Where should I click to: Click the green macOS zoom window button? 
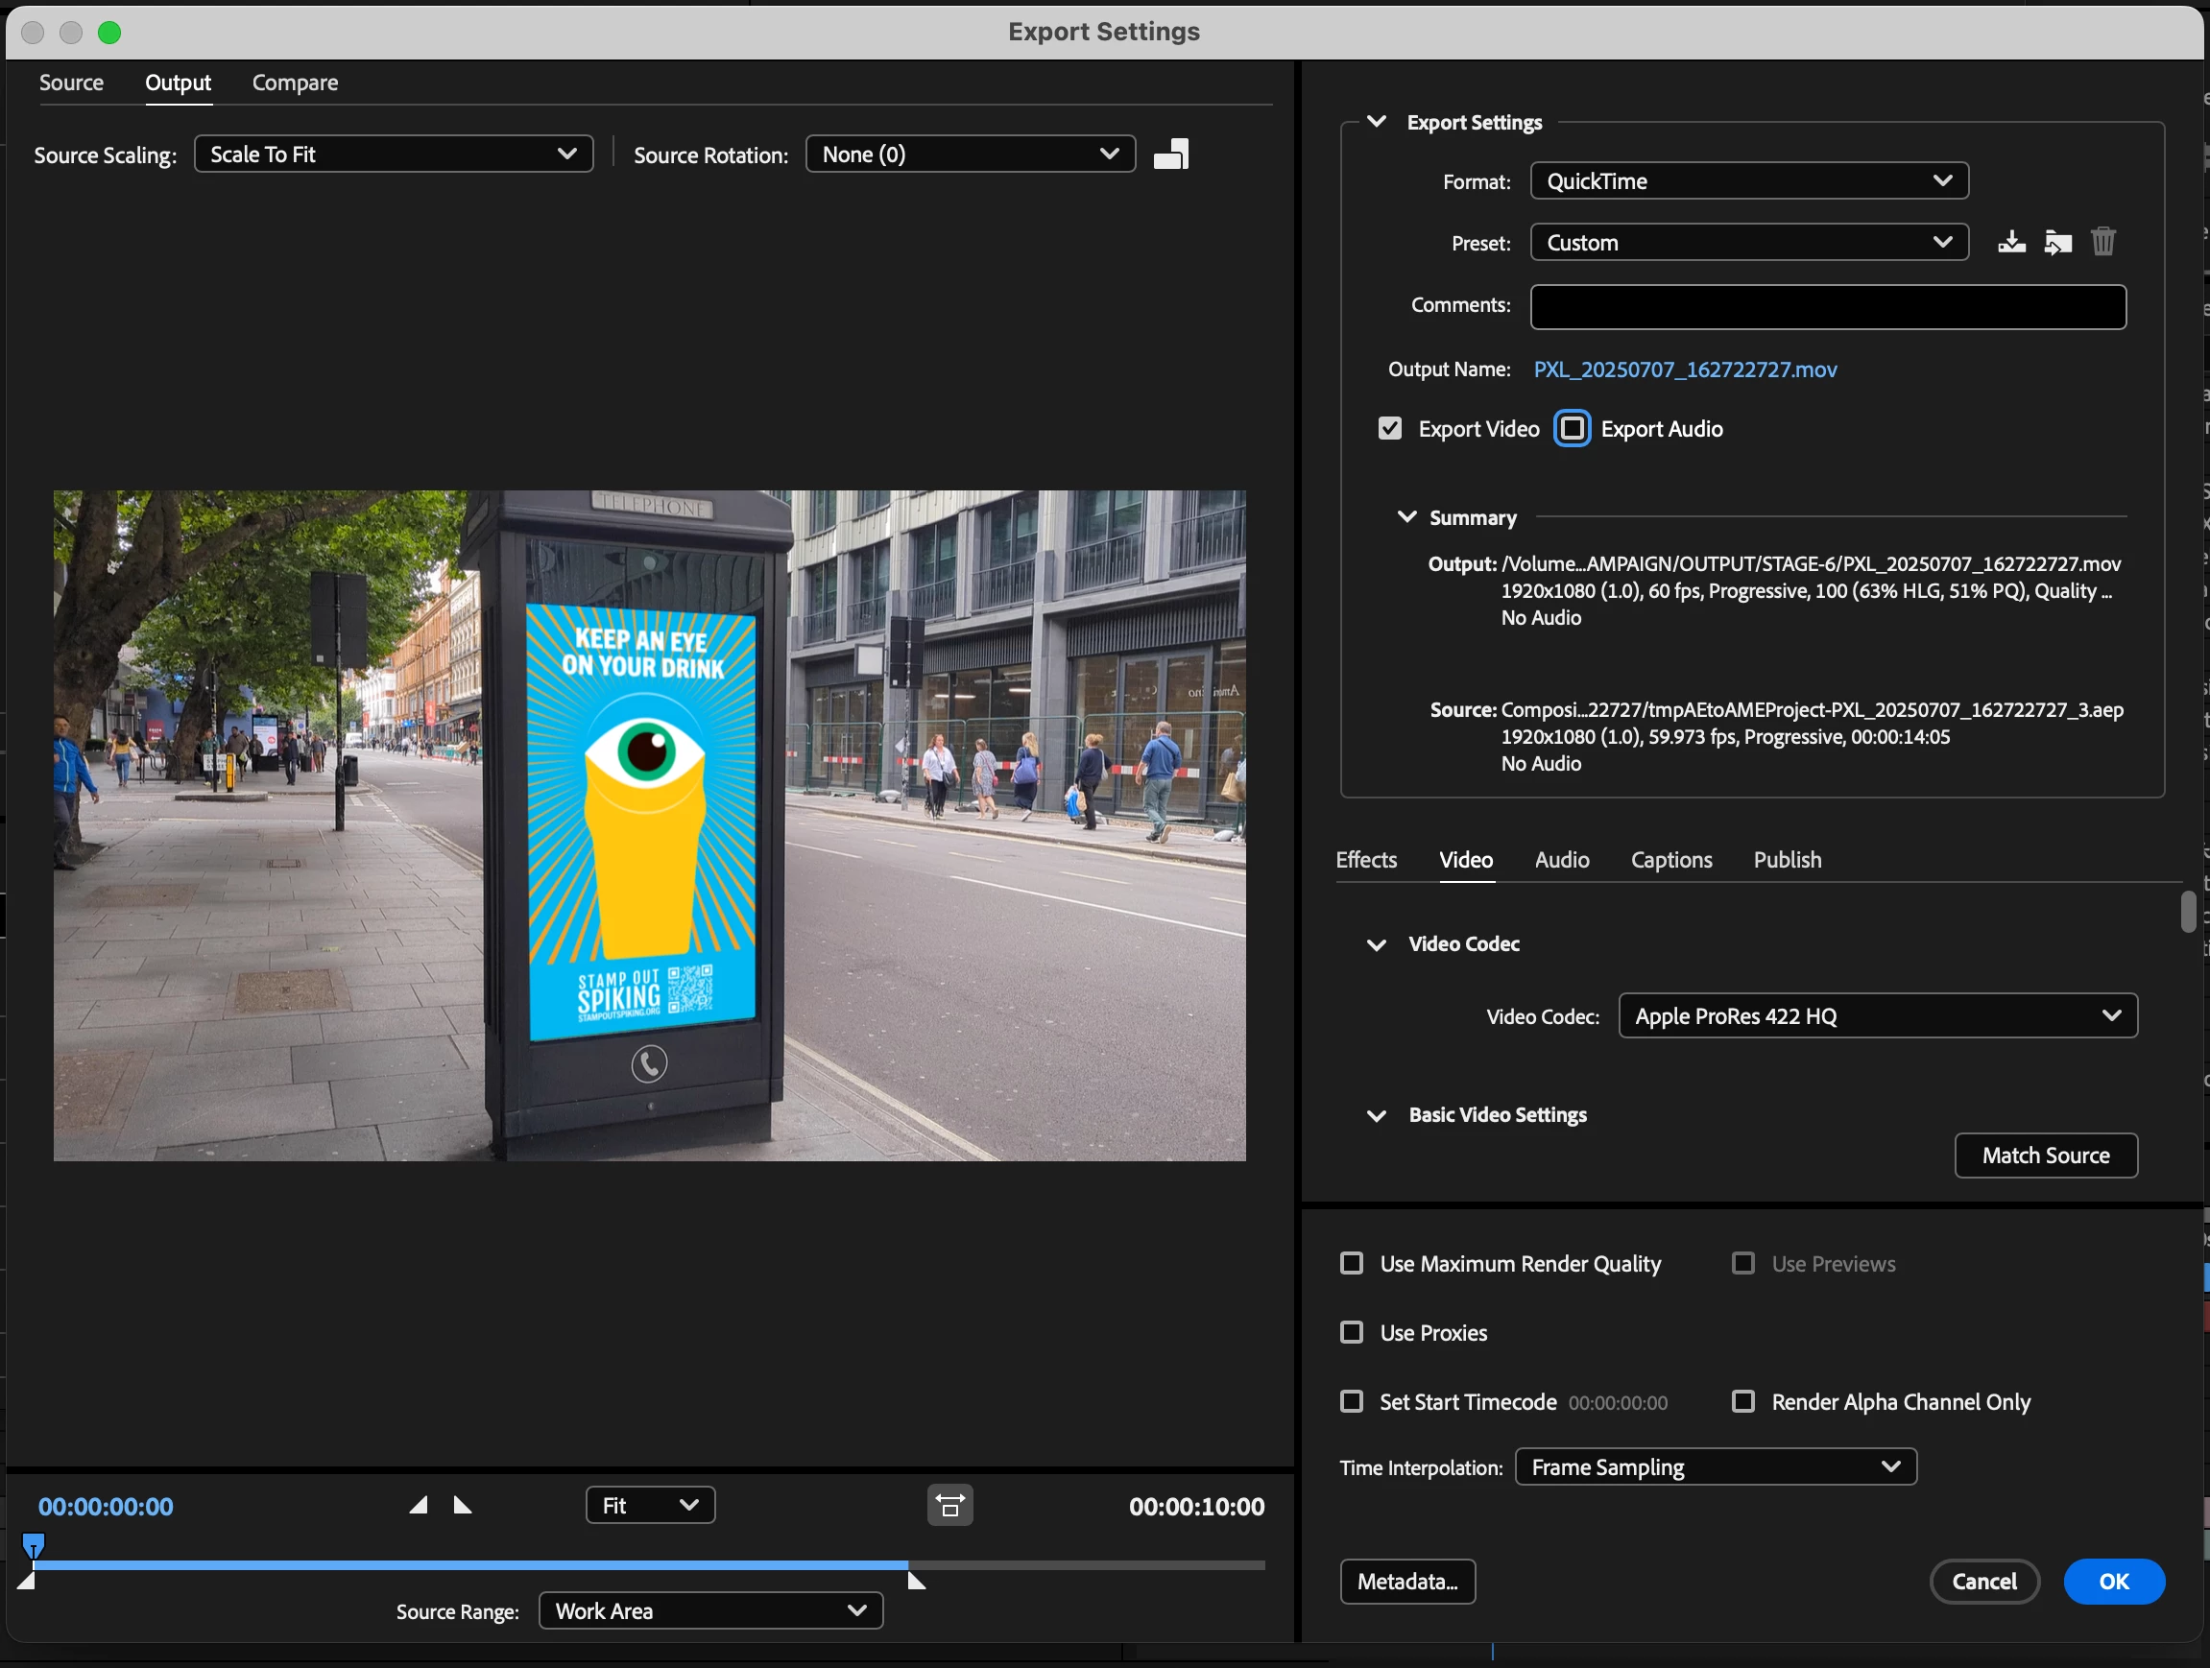pyautogui.click(x=109, y=33)
